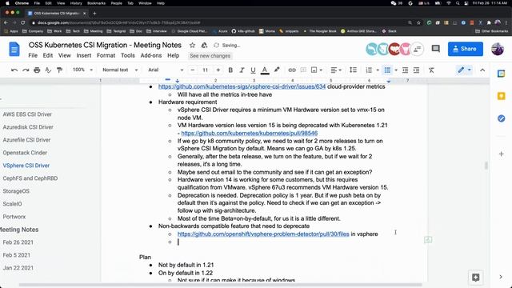Open the Editing mode pencil dropdown

[464, 70]
